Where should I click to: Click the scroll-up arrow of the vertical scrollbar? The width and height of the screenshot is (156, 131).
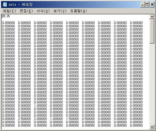tap(152, 17)
